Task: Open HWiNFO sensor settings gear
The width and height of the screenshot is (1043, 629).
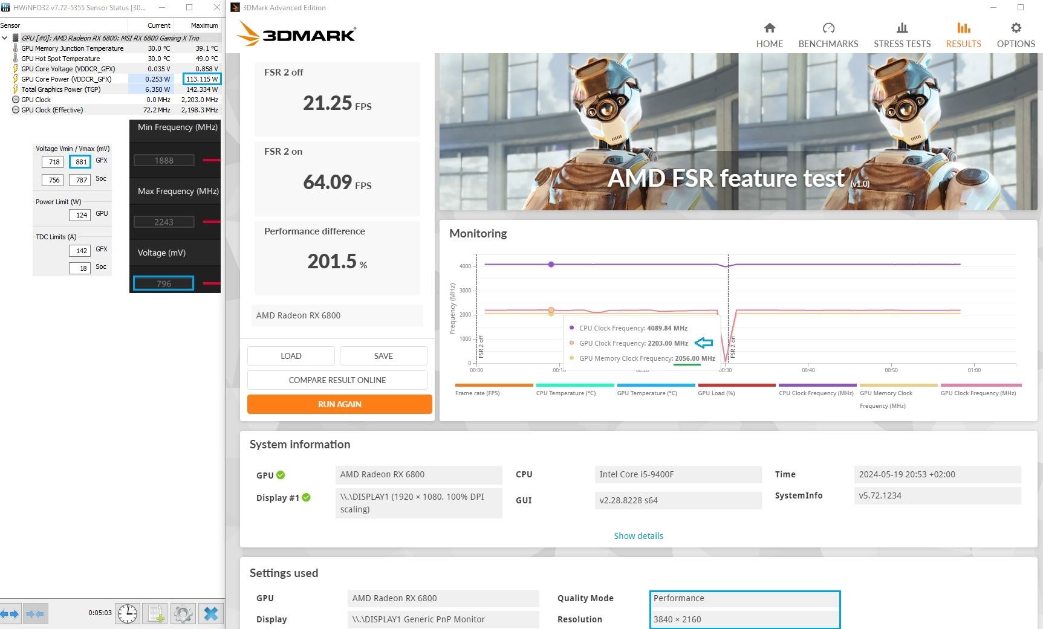Action: tap(183, 614)
